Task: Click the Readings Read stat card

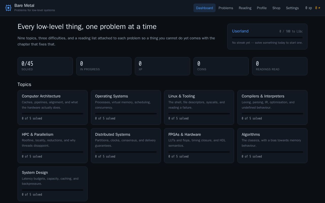Action: [x=280, y=66]
